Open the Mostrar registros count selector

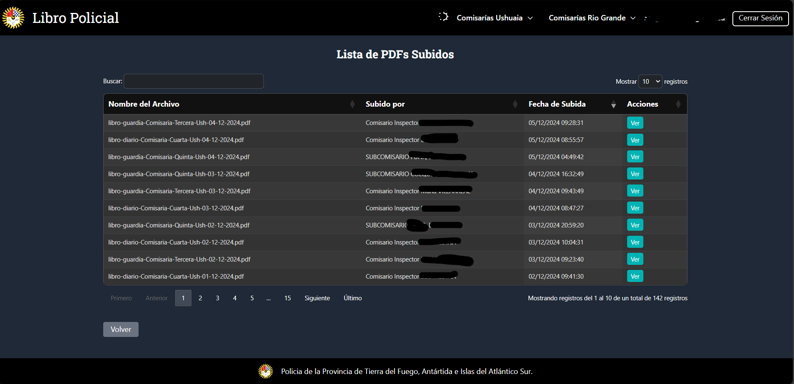coord(650,82)
